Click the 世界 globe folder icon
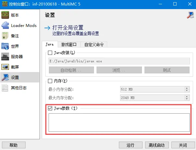Screen dimensions: 196x150 [x=5, y=46]
